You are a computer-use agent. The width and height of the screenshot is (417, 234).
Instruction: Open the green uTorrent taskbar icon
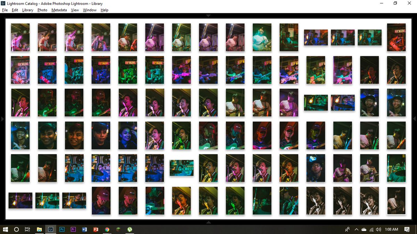point(130,229)
